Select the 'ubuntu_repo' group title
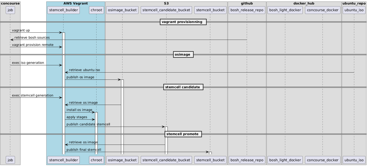Screen dimensions: 368x166 (x=354, y=3)
